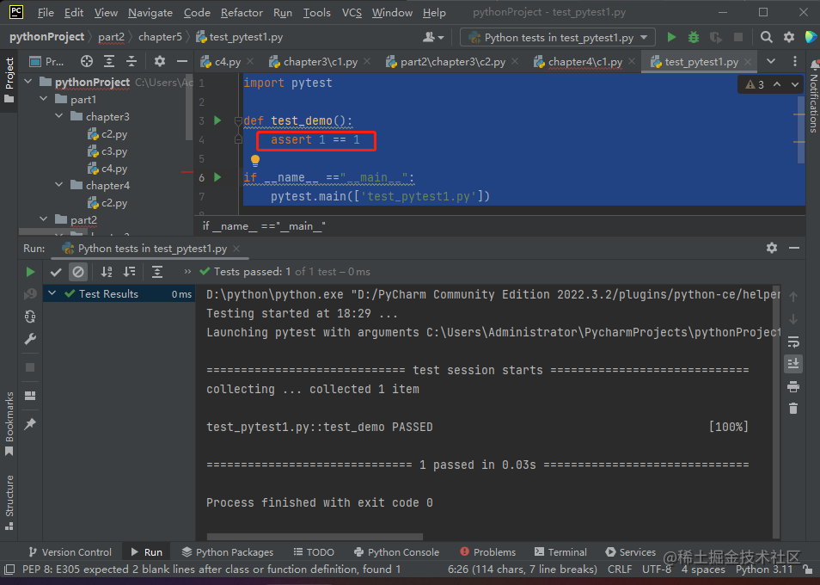Viewport: 820px width, 585px height.
Task: Open run configuration dropdown 'Python tests in test_pytest1.py'
Action: [x=558, y=38]
